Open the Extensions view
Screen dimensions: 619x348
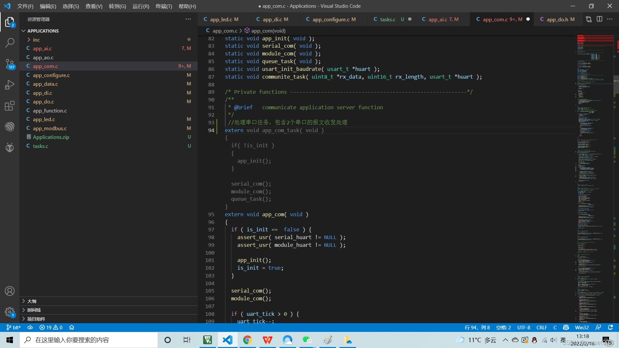coord(10,105)
